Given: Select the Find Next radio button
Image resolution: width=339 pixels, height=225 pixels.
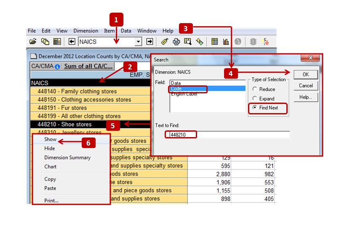Looking at the screenshot, I should 255,108.
